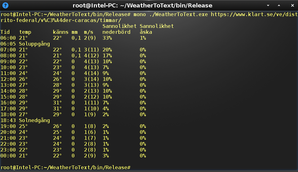Viewport: 298px width, 172px height.
Task: Click the '06:00' time entry
Action: (8, 38)
